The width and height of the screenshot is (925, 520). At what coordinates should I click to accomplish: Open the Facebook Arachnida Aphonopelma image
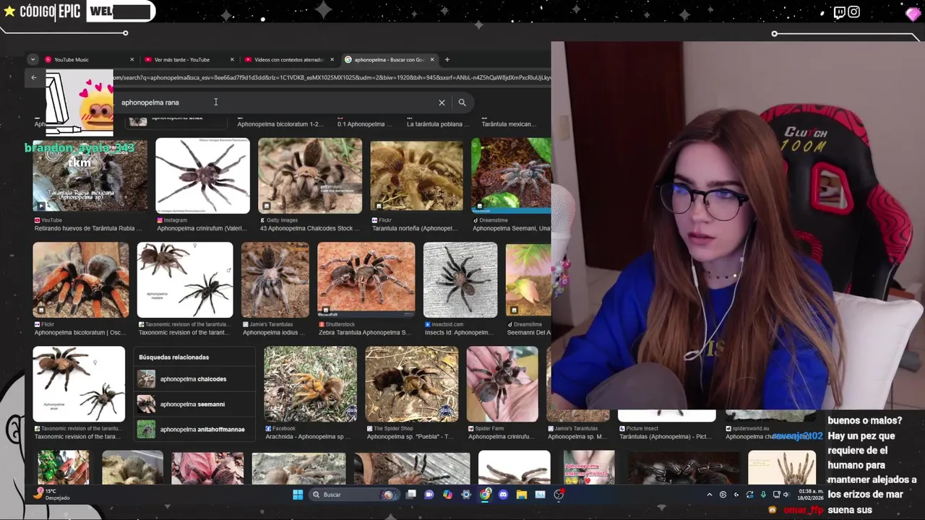tap(310, 384)
